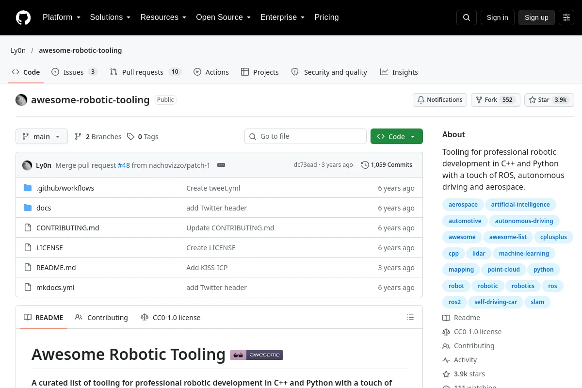Open the mkdocs.yml file name
582x388 pixels.
coord(55,288)
